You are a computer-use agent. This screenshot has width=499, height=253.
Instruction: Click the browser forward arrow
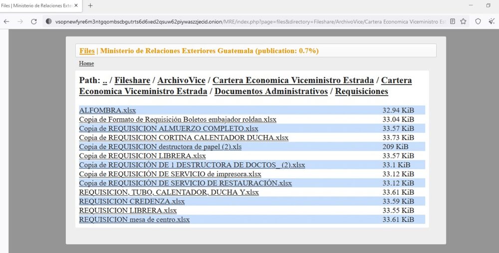point(20,21)
